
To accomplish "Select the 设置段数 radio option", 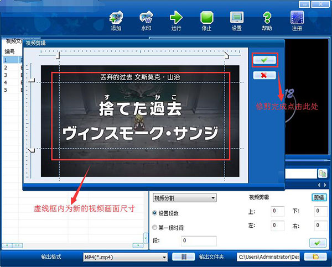I will click(155, 213).
